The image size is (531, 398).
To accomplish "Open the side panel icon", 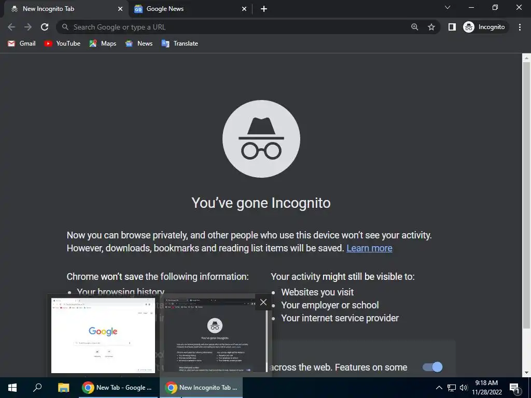I will [x=452, y=27].
